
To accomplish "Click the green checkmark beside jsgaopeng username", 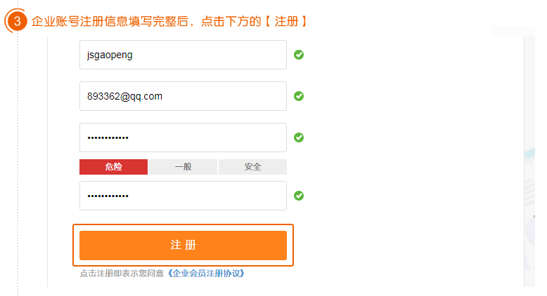I will click(299, 55).
